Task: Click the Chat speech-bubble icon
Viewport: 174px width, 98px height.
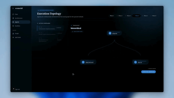Action: click(13, 14)
